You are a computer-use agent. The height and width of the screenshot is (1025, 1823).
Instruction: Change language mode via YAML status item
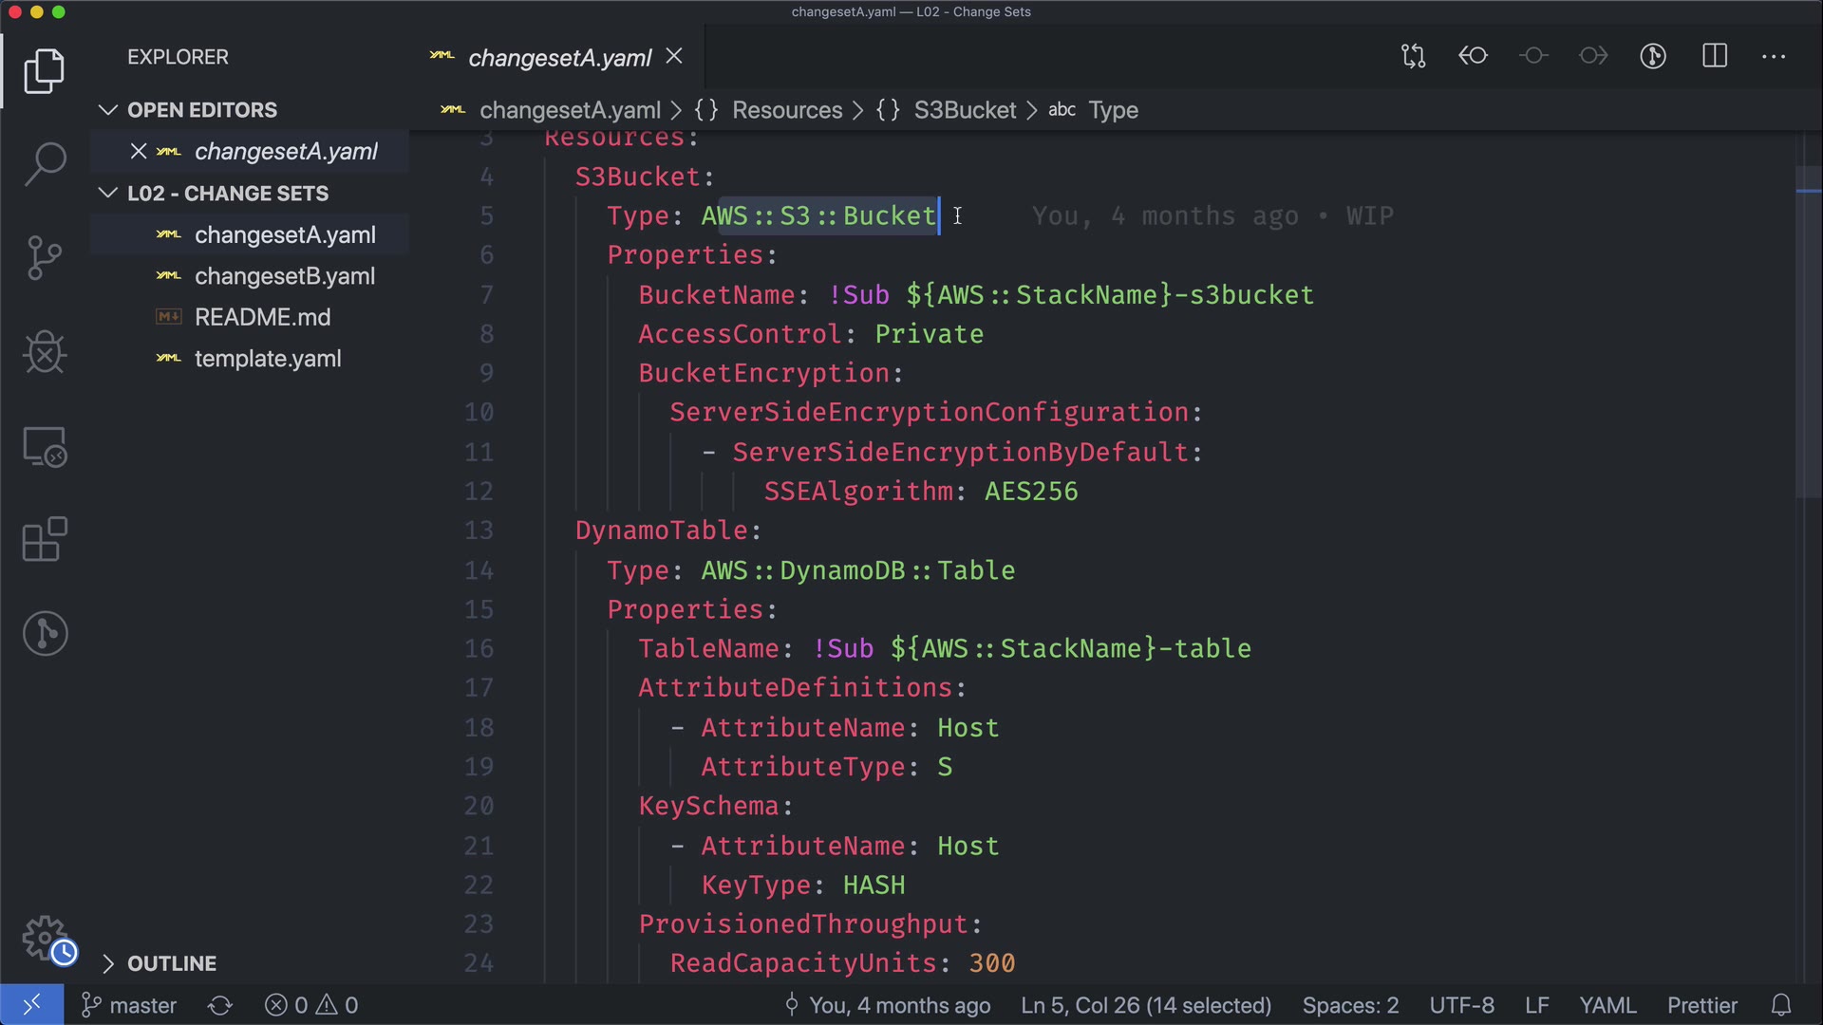click(x=1607, y=1005)
